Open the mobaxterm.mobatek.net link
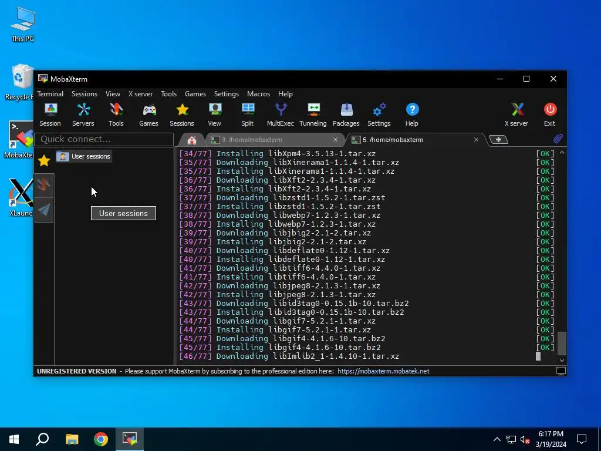The height and width of the screenshot is (451, 601). click(x=383, y=371)
